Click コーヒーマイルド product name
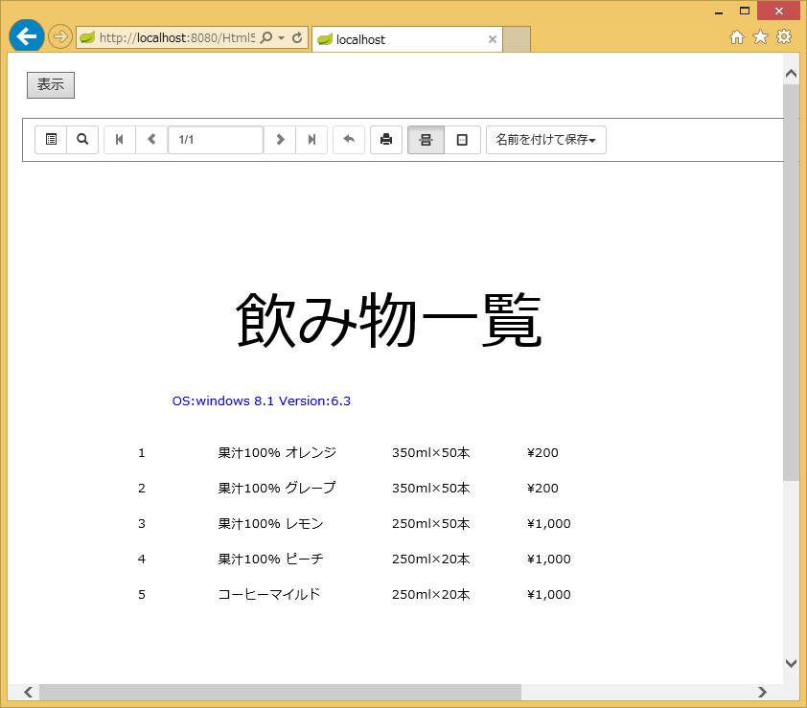Image resolution: width=807 pixels, height=708 pixels. coord(269,594)
